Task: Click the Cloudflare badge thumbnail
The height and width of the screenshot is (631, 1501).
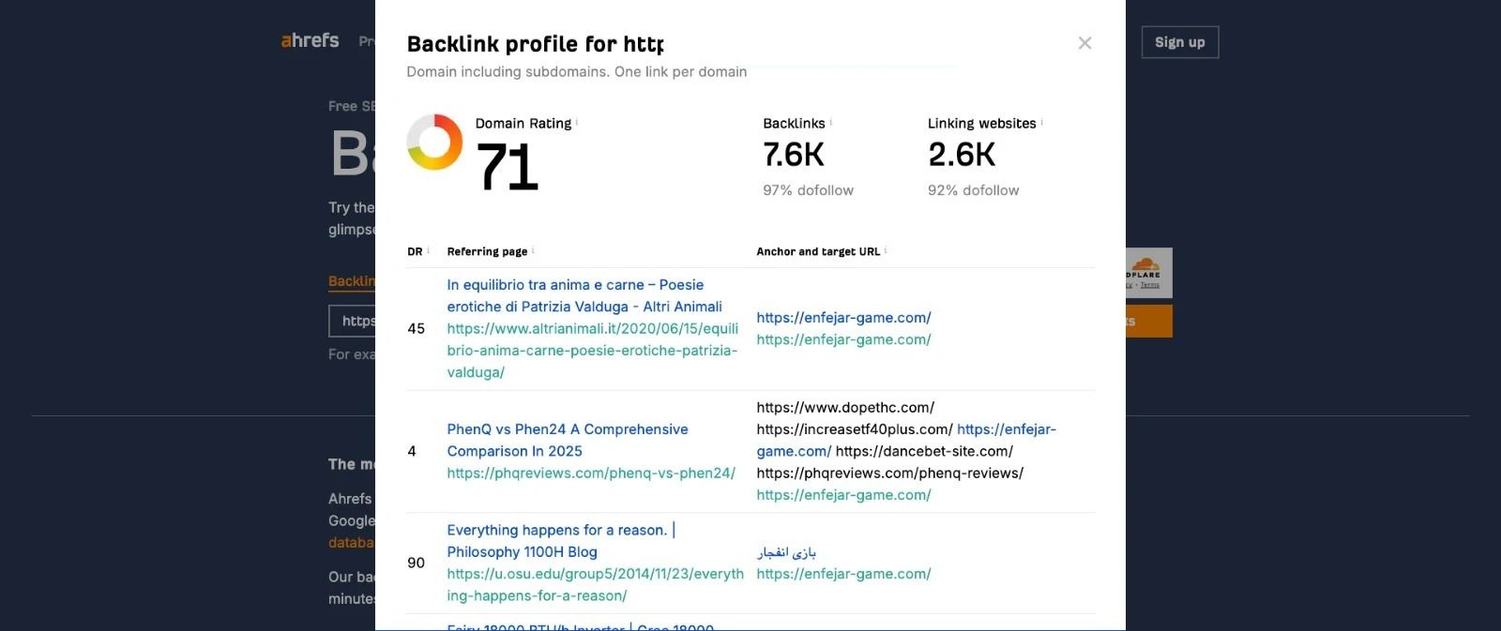Action: click(1149, 273)
